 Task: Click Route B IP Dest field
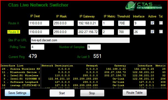pos(39,32)
